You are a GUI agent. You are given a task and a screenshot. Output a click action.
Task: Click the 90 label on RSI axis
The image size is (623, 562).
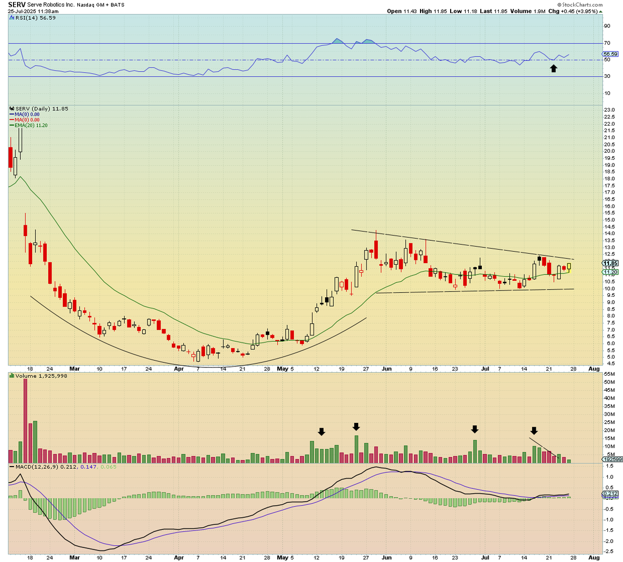[x=607, y=26]
